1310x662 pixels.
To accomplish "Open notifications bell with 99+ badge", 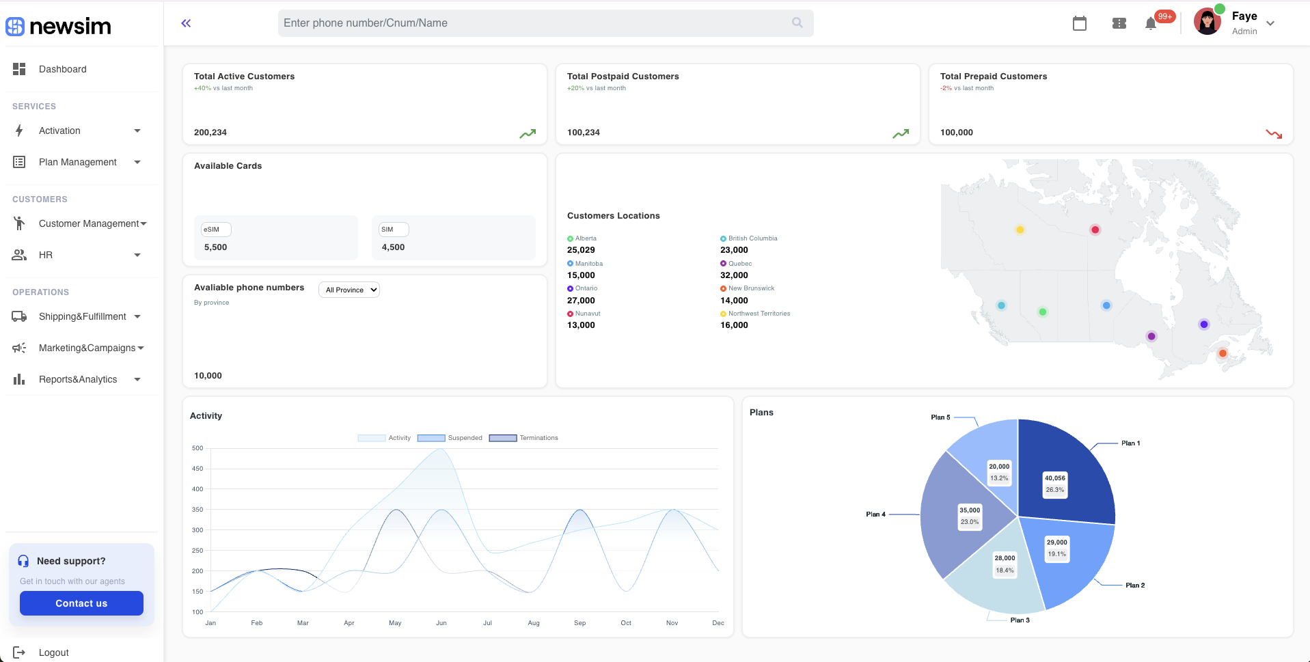I will [x=1151, y=24].
